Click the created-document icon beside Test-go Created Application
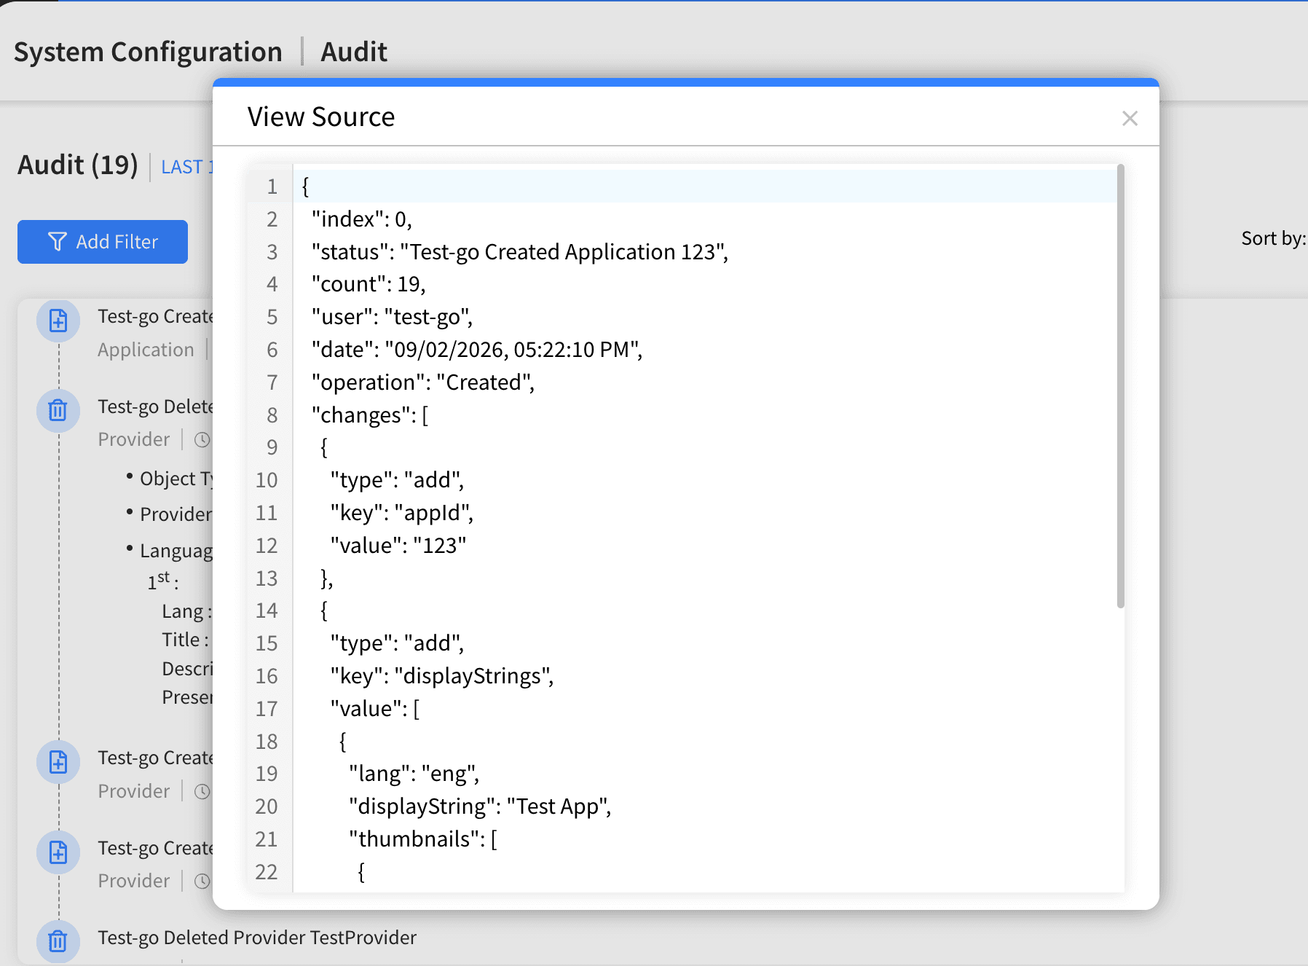Viewport: 1308px width, 966px height. 58,321
